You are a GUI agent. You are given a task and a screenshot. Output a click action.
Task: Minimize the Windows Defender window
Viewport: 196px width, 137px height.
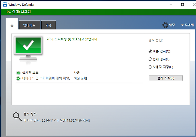(x=171, y=5)
